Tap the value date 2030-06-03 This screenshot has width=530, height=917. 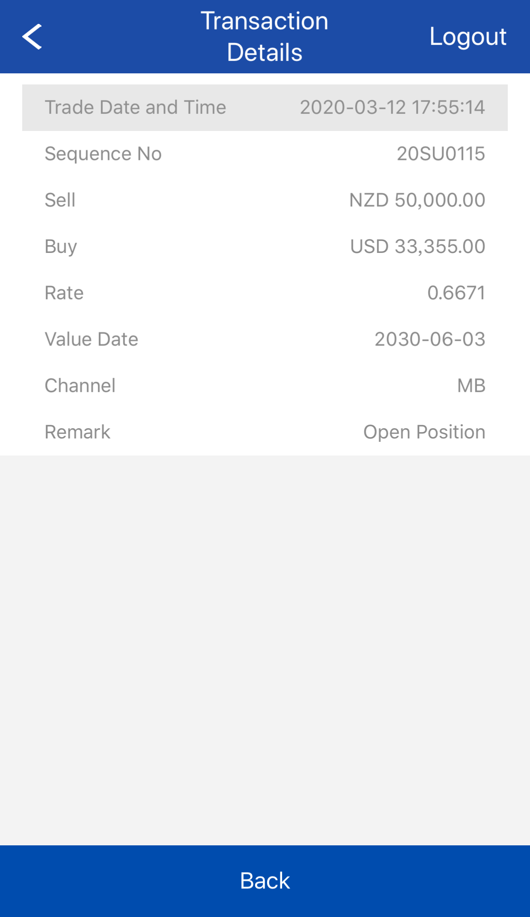[x=430, y=340]
